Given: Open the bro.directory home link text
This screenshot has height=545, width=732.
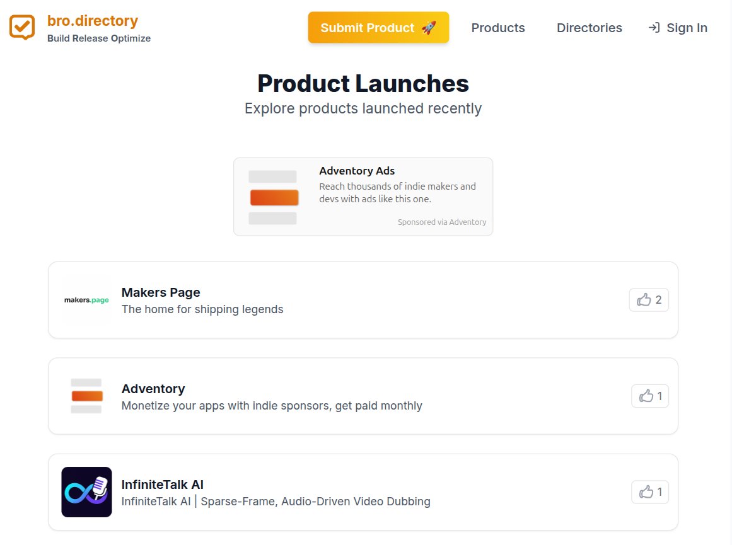Looking at the screenshot, I should pos(93,21).
